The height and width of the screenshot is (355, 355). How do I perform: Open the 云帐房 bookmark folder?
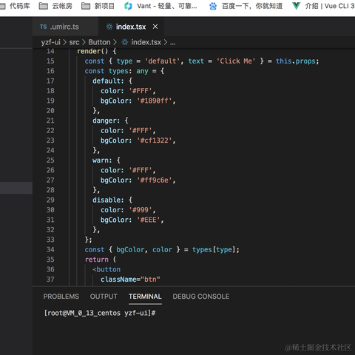click(55, 6)
